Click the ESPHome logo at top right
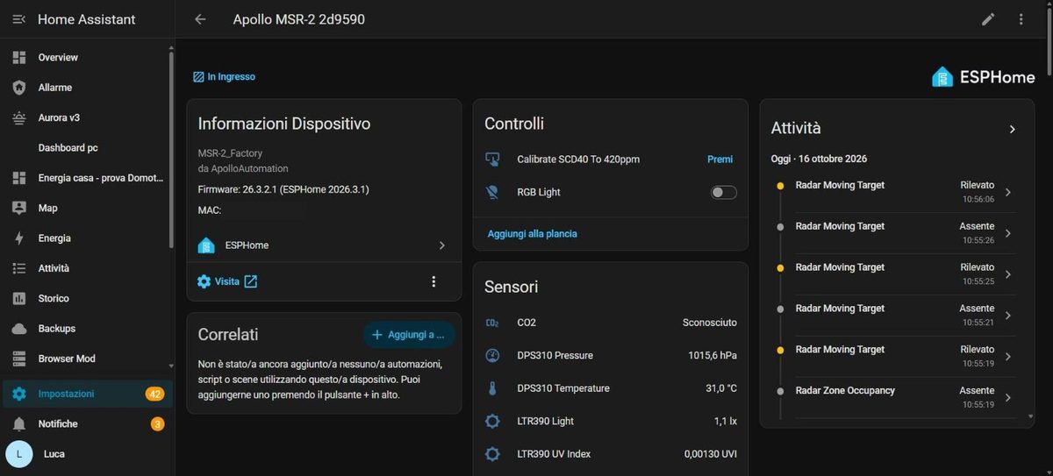1053x476 pixels. coord(983,77)
